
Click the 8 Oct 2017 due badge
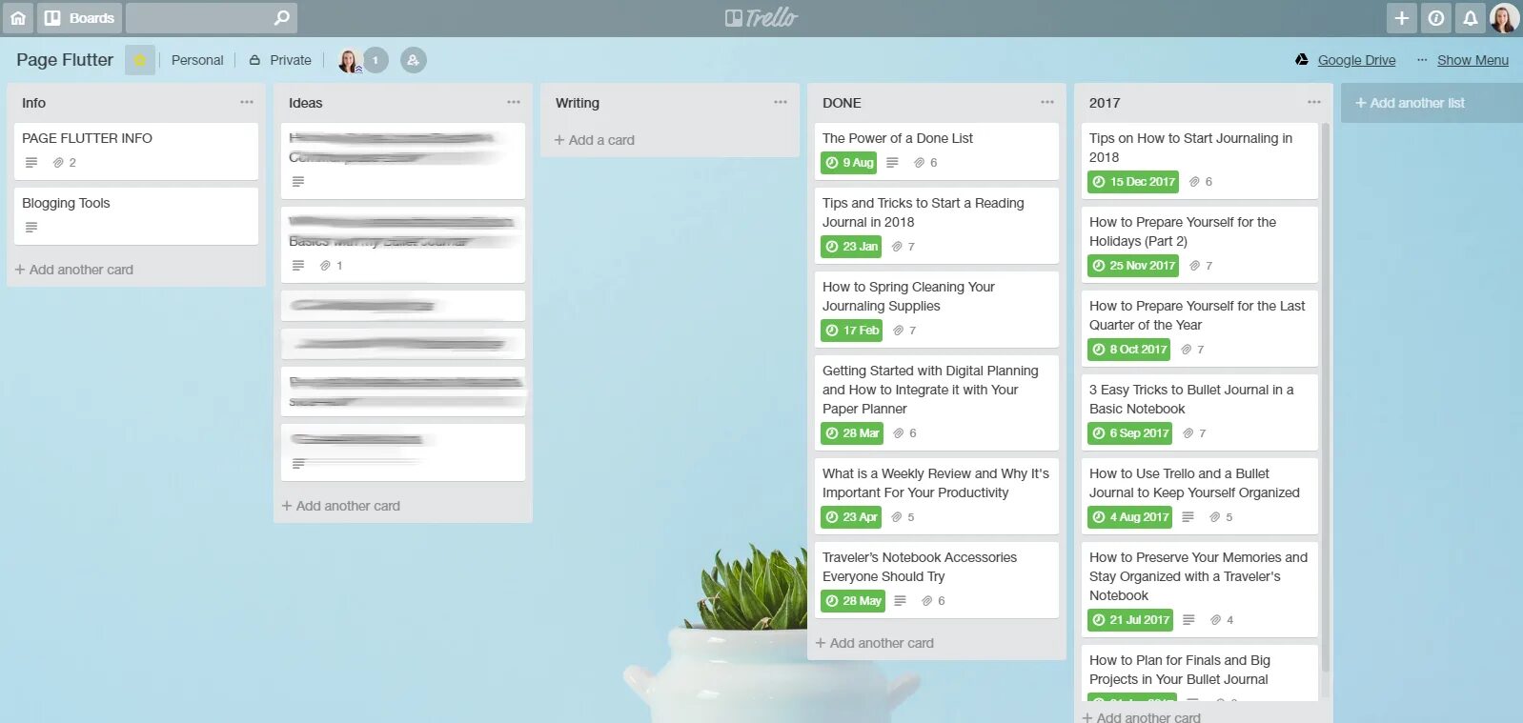1129,350
